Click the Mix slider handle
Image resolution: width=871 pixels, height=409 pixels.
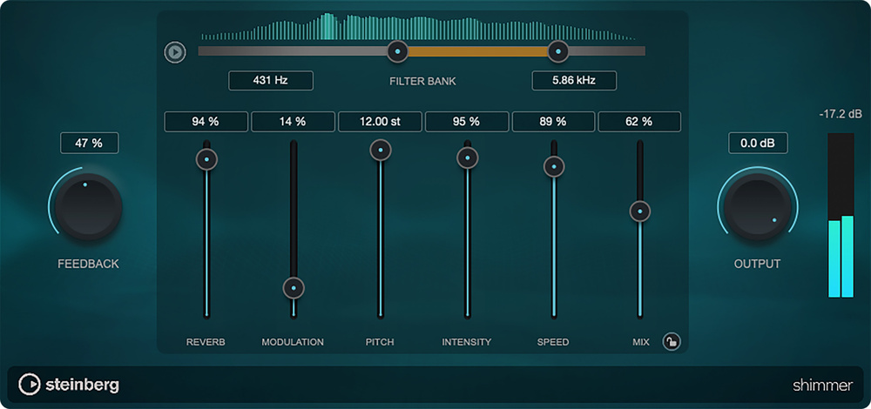tap(640, 211)
